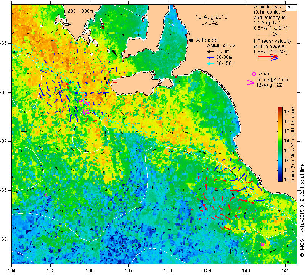Click the black Adelaide city dot marker
This screenshot has width=305, height=275.
coord(191,40)
